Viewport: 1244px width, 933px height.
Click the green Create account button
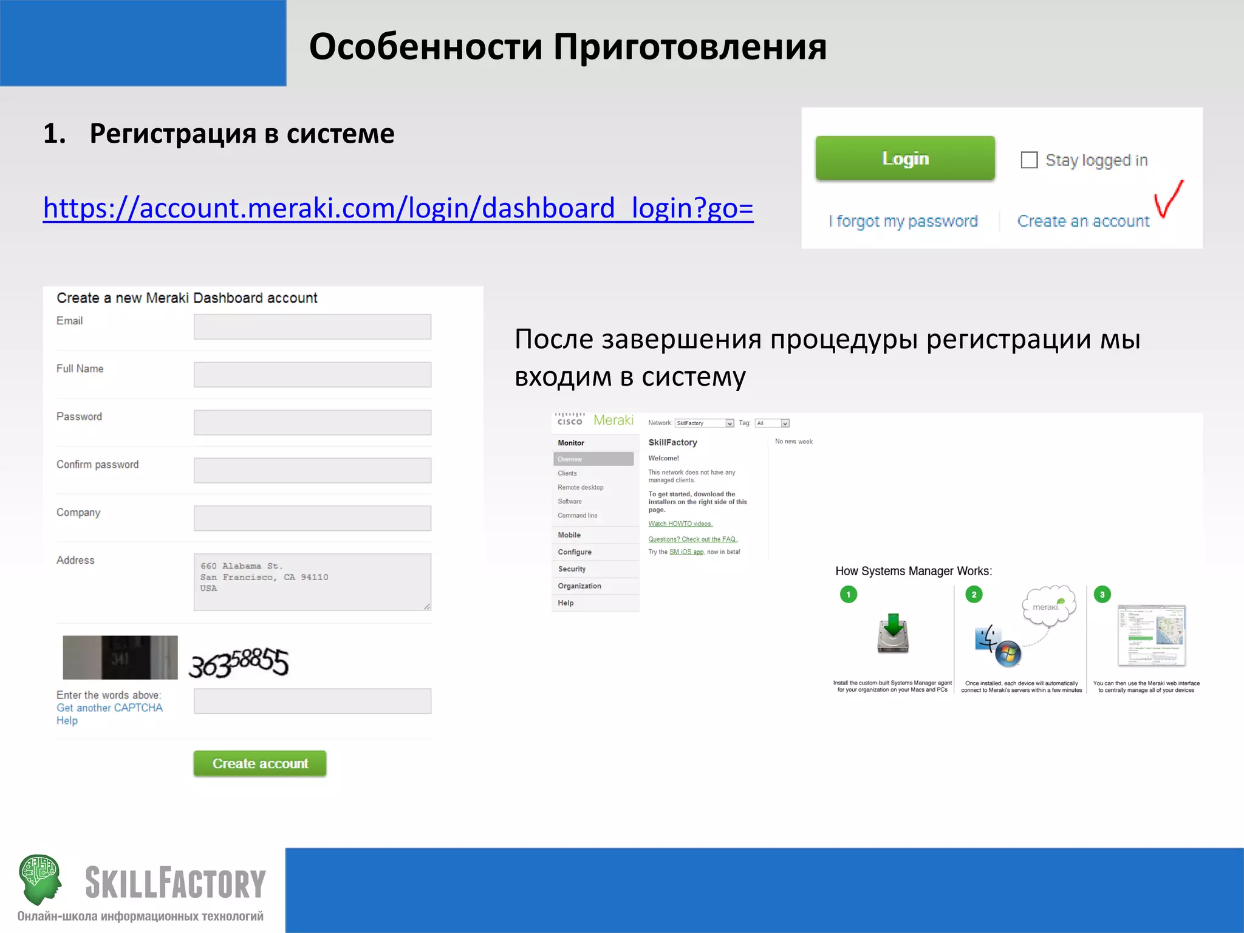(260, 764)
